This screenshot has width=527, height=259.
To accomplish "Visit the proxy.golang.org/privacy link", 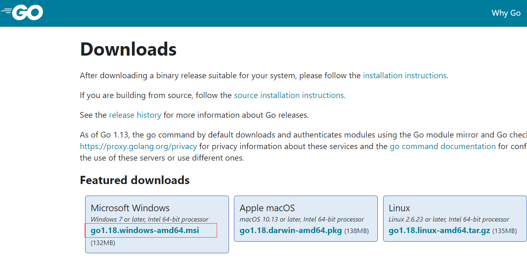I will [138, 146].
